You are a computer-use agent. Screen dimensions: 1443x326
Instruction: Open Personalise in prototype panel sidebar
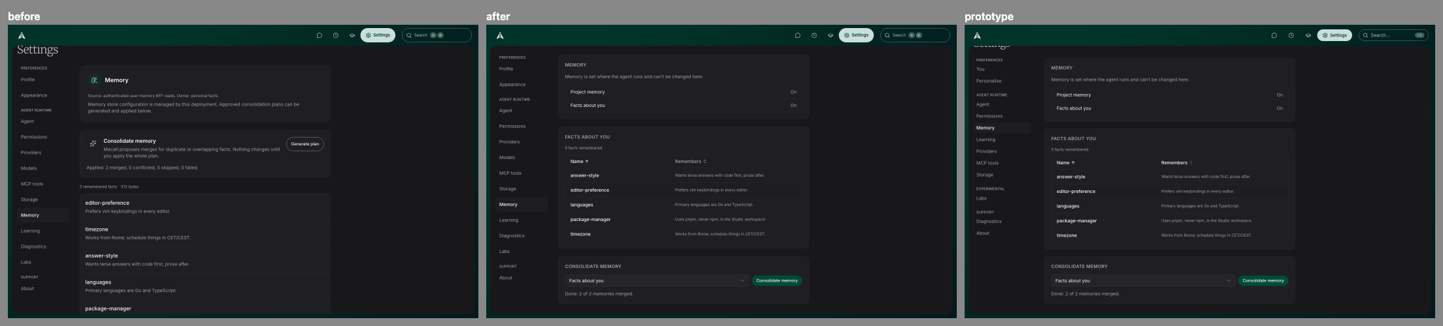[x=1002, y=81]
